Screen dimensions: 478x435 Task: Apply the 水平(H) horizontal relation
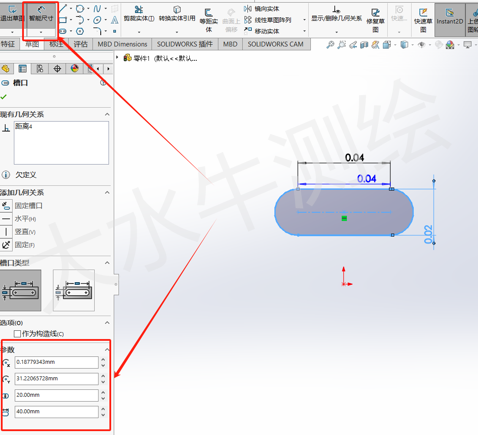click(x=20, y=218)
